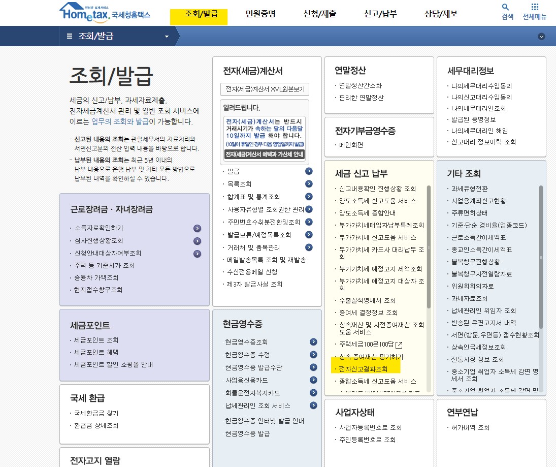Click the arrow icon beside 납세관리인 조회 서비스
The image size is (556, 467).
pos(313,406)
